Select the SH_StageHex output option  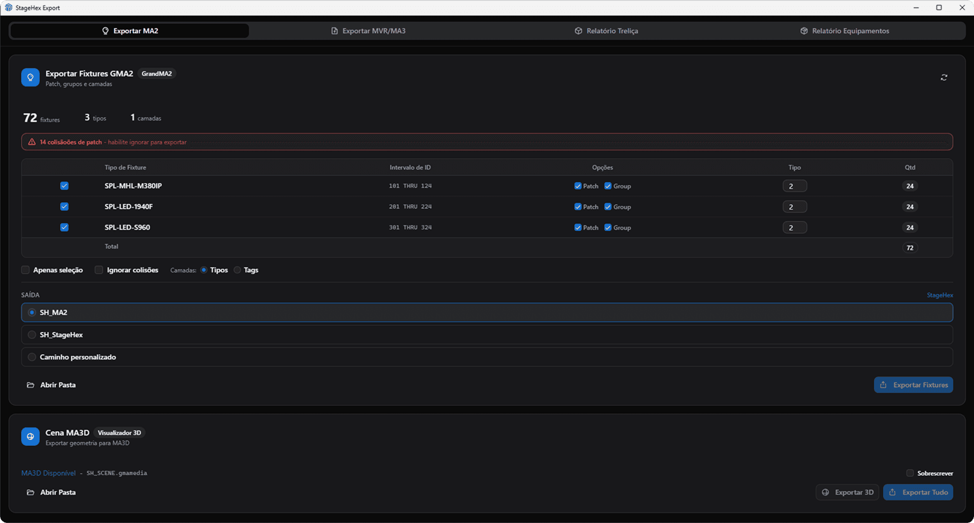(32, 334)
